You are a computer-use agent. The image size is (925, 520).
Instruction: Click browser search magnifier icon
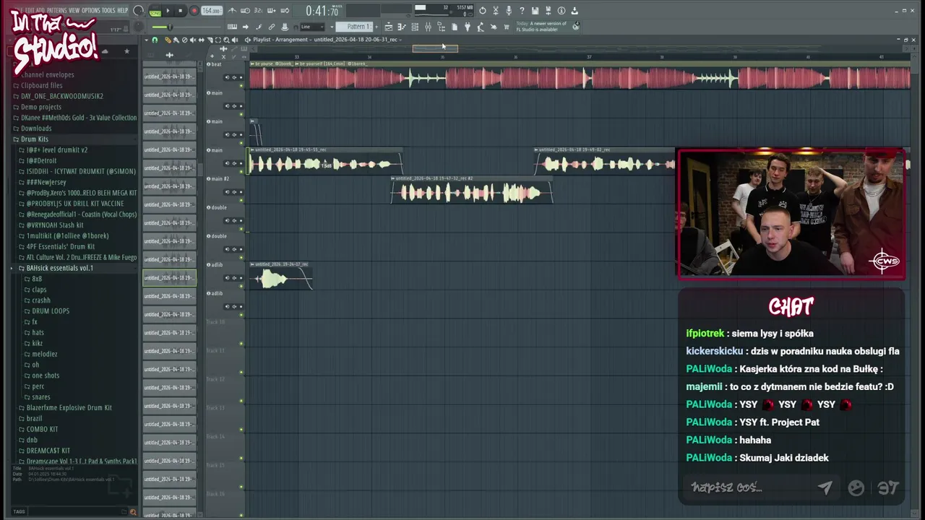(x=132, y=511)
